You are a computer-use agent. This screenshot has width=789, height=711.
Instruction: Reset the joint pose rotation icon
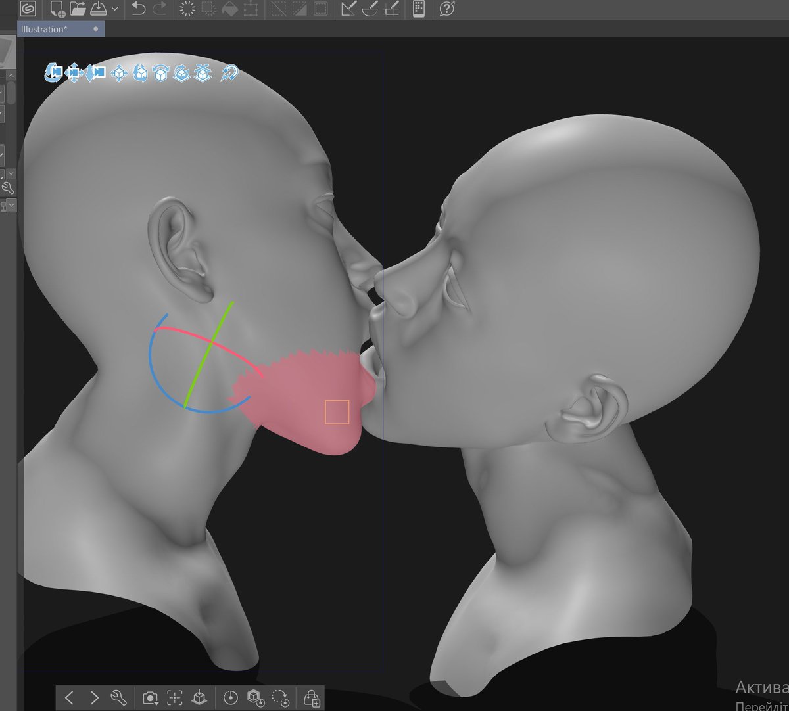click(279, 697)
